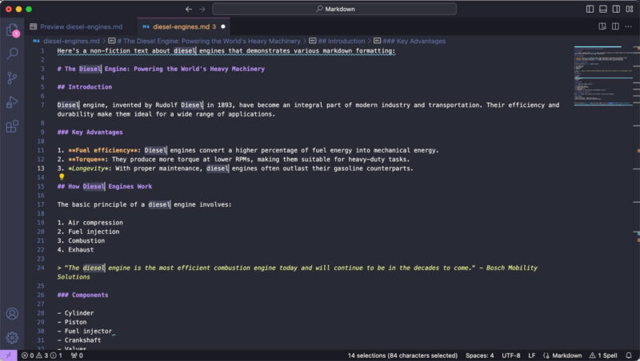
Task: Click the '- Fuel injector' list line
Action: coord(85,331)
